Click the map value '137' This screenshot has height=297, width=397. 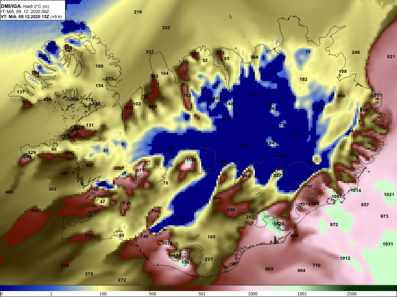[21, 92]
